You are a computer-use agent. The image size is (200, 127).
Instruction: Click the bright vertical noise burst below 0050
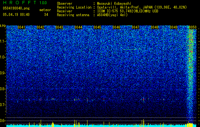191,75
